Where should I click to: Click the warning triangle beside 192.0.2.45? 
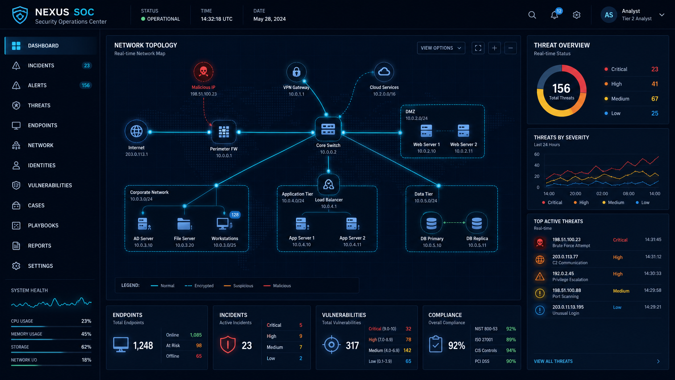tap(540, 276)
